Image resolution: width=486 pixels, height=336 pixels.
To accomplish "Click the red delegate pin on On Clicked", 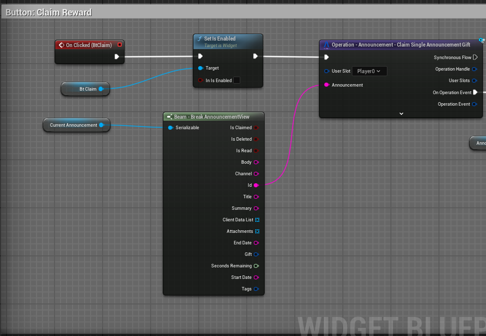I will point(120,45).
